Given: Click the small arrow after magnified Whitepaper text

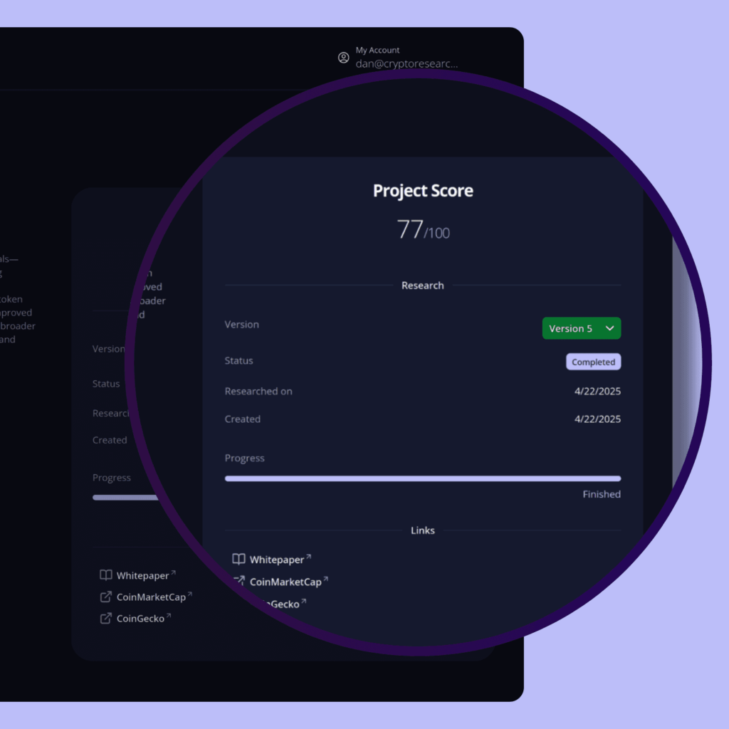Looking at the screenshot, I should pyautogui.click(x=308, y=557).
